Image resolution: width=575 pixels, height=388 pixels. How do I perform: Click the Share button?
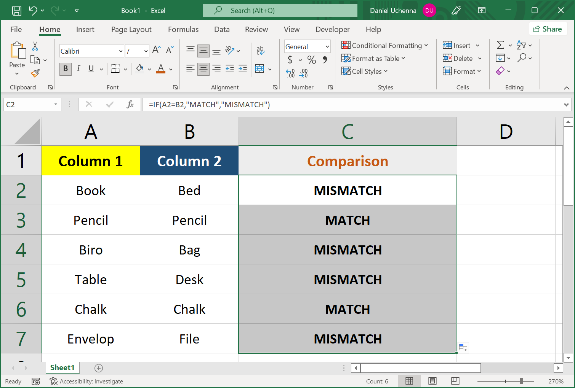click(548, 29)
